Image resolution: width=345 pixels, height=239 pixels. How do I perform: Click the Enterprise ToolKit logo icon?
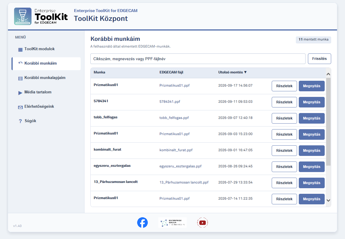(x=23, y=16)
